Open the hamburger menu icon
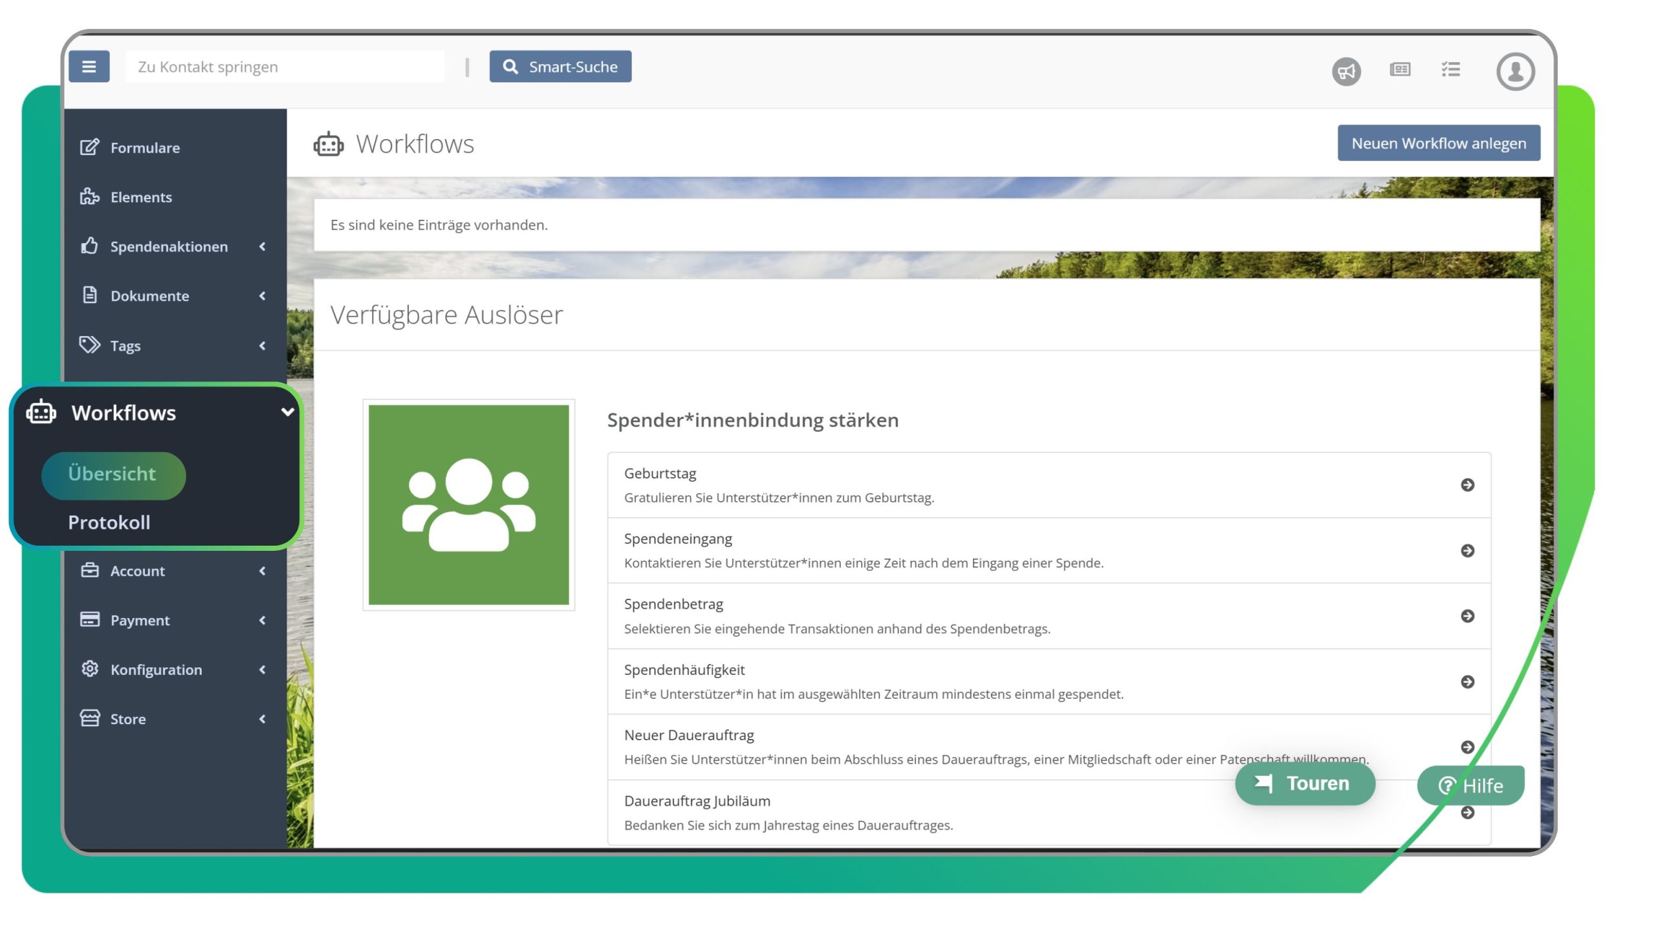This screenshot has width=1656, height=931. coord(89,66)
